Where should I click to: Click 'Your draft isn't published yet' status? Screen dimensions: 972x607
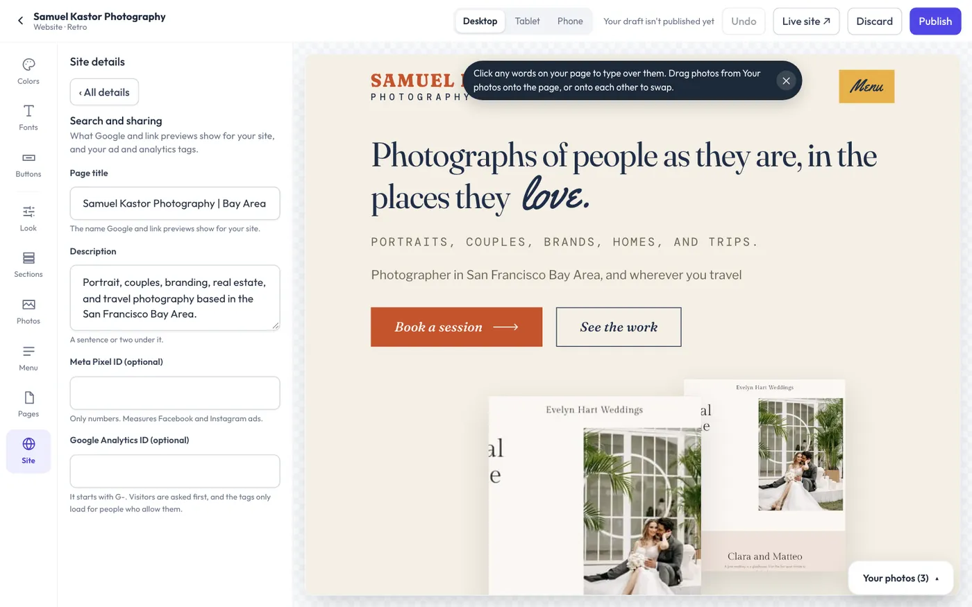(659, 22)
